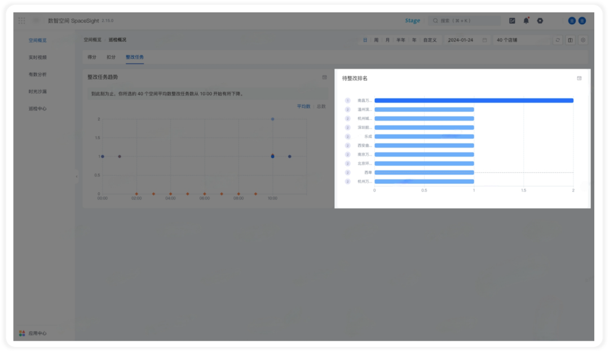This screenshot has width=609, height=352.
Task: Open the 得分 tab
Action: point(92,57)
